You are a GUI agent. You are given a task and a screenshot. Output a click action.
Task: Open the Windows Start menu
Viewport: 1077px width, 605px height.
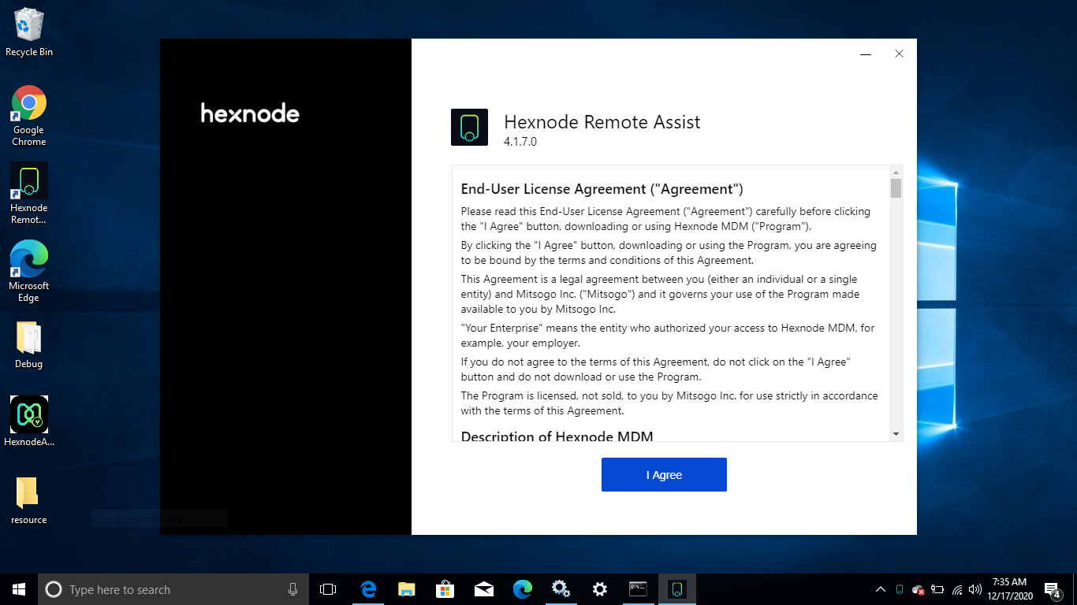(x=19, y=589)
